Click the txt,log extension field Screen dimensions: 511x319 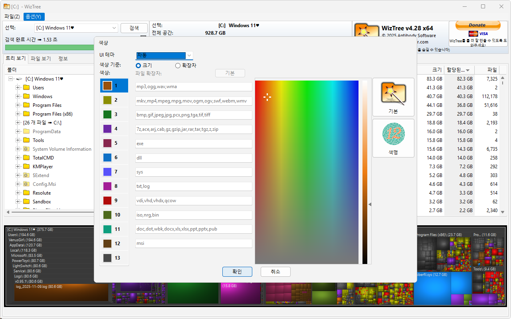[x=194, y=186]
